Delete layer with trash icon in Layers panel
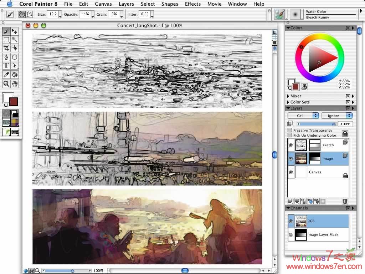365x274 pixels. pos(345,201)
